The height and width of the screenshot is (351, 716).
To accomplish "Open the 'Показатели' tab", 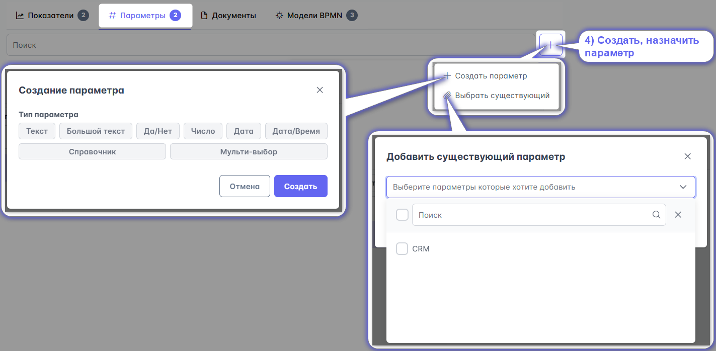I will point(51,16).
